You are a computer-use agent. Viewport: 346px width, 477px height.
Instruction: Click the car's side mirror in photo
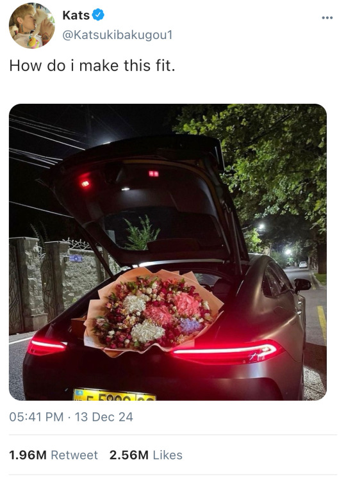tap(302, 285)
